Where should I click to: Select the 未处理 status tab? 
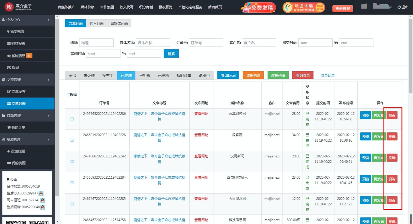(x=89, y=76)
